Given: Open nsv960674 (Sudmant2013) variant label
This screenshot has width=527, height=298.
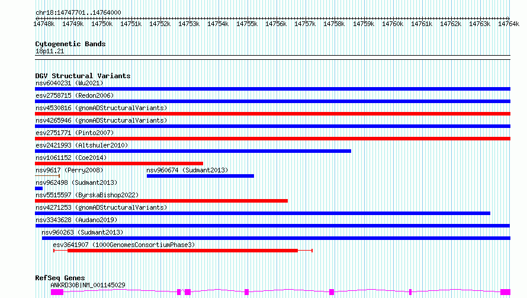Looking at the screenshot, I should (187, 170).
